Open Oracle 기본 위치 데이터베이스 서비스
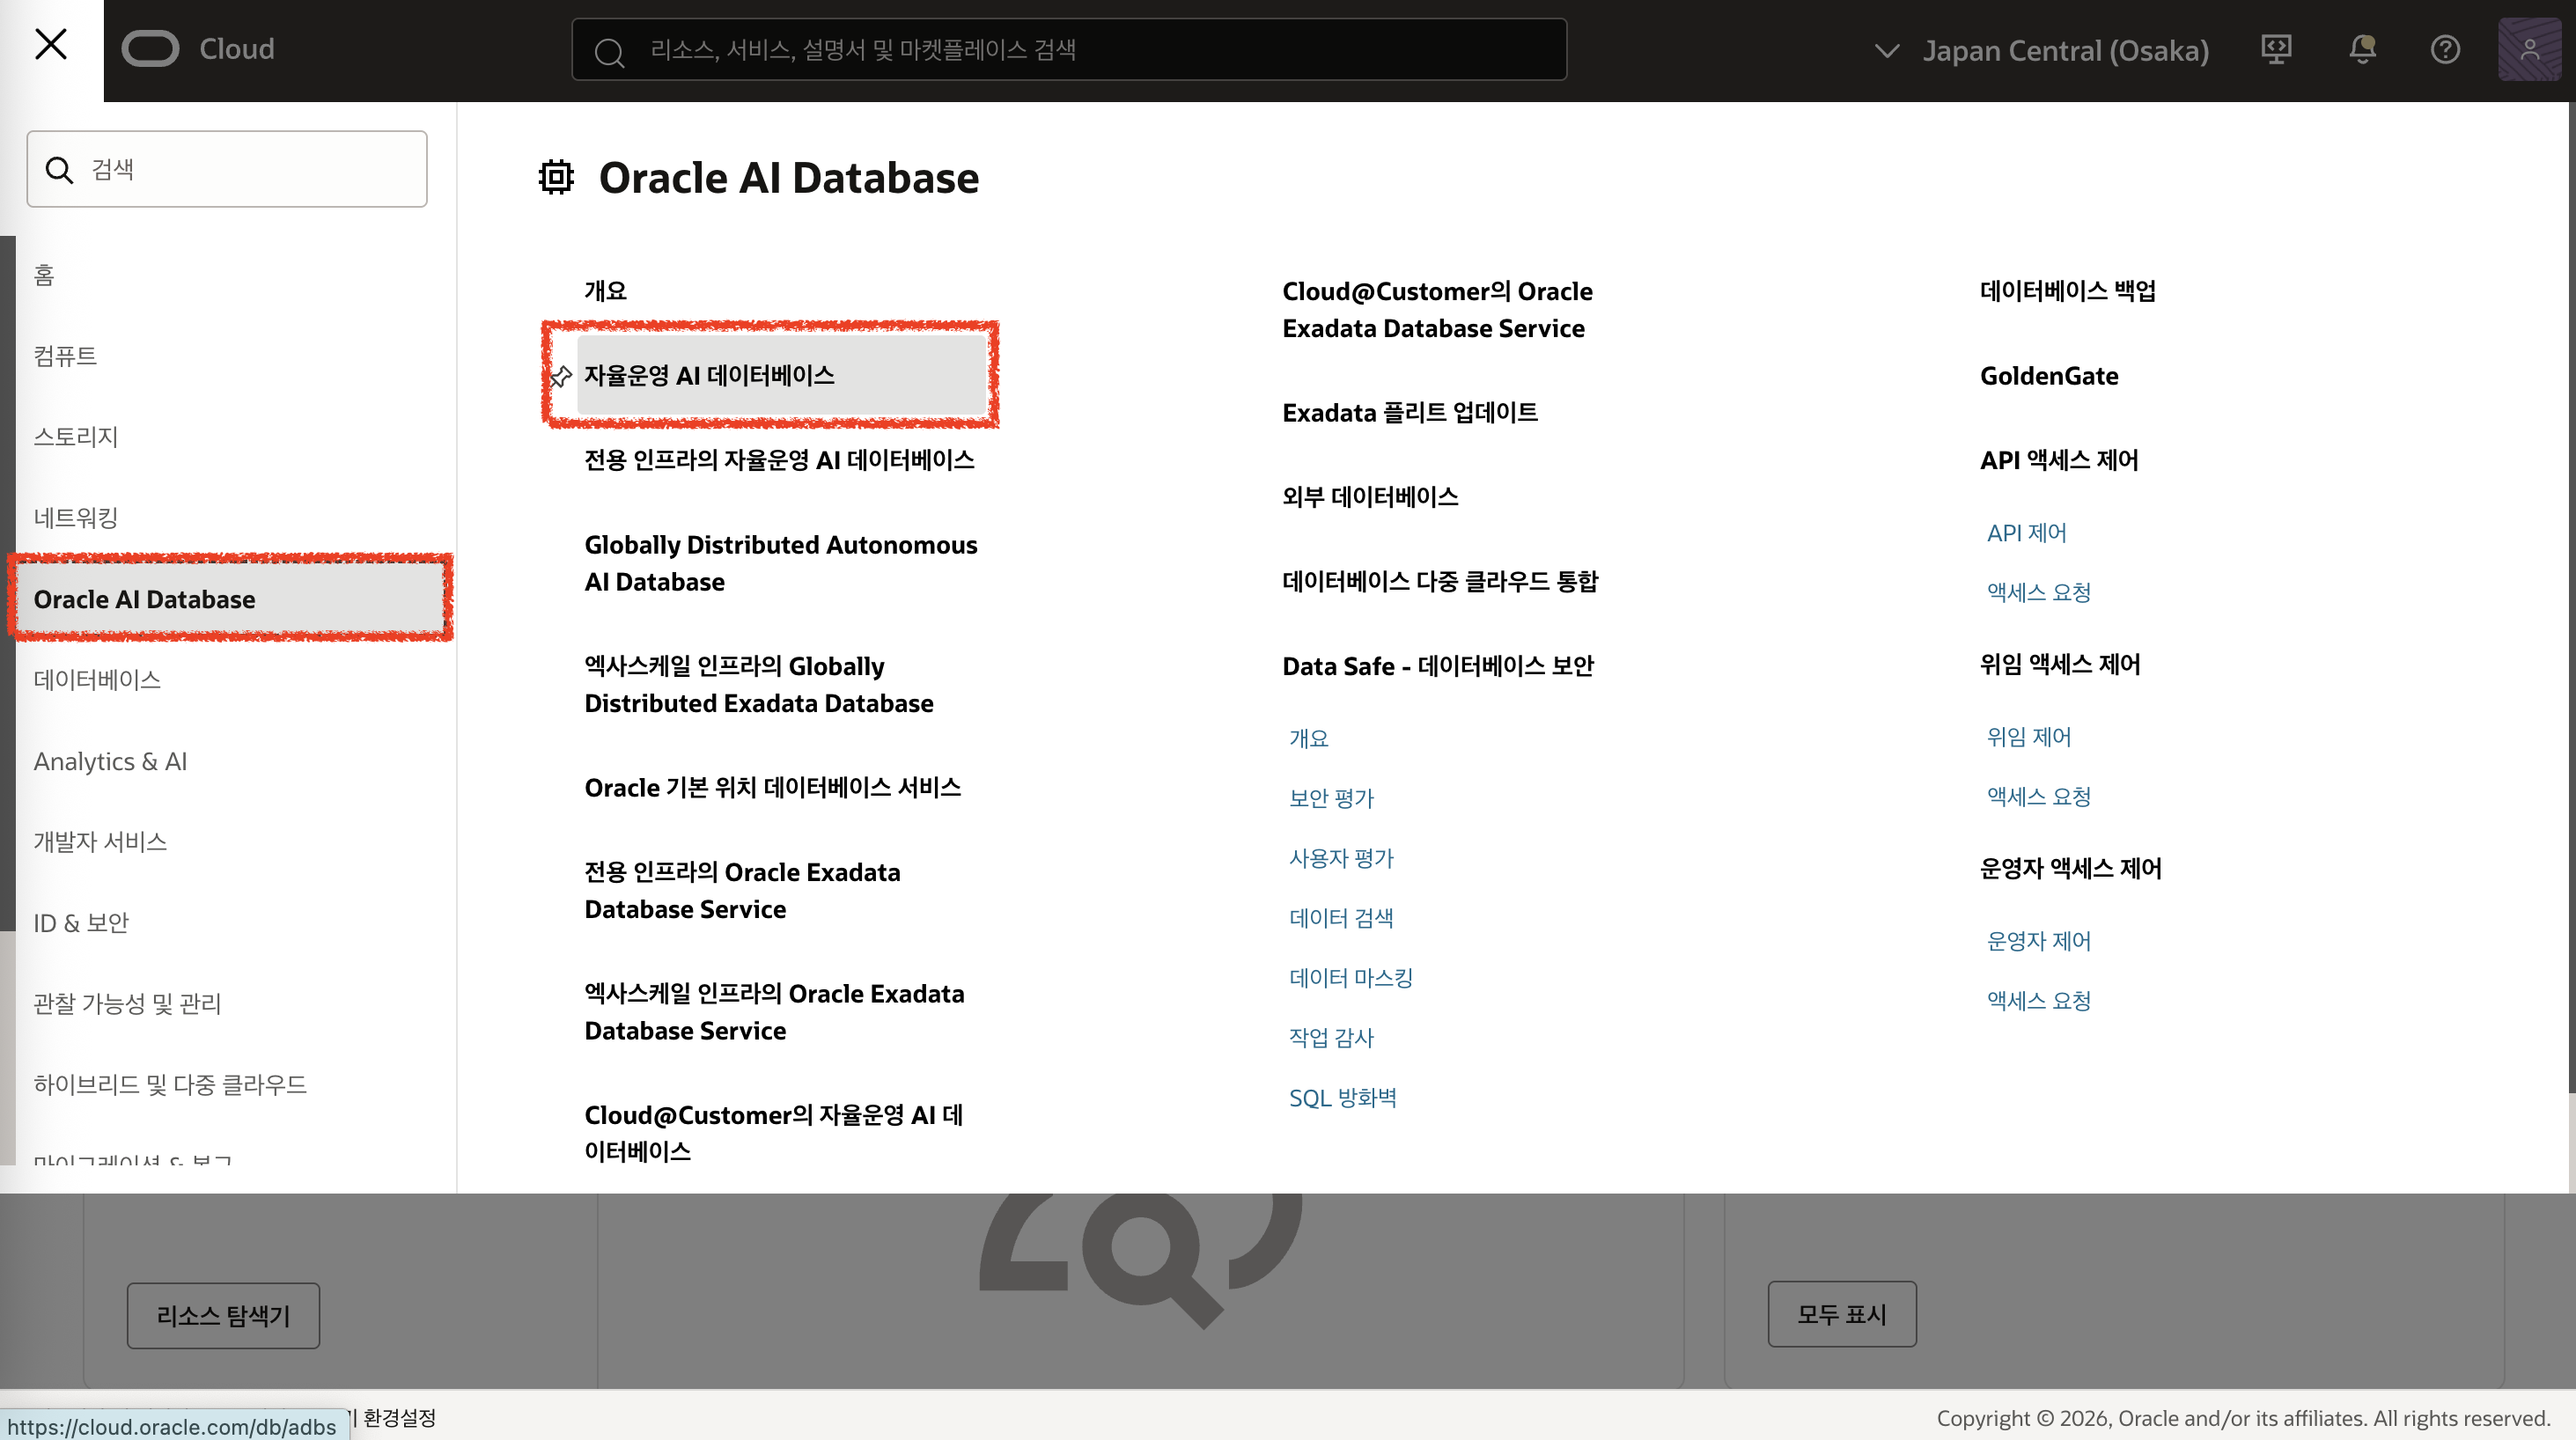The width and height of the screenshot is (2576, 1440). click(x=772, y=788)
